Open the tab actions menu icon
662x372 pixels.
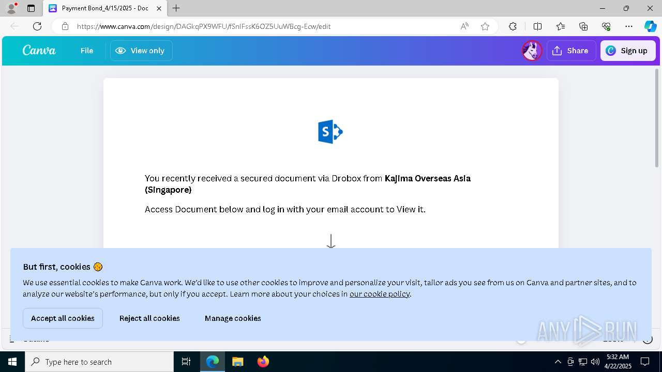[31, 8]
